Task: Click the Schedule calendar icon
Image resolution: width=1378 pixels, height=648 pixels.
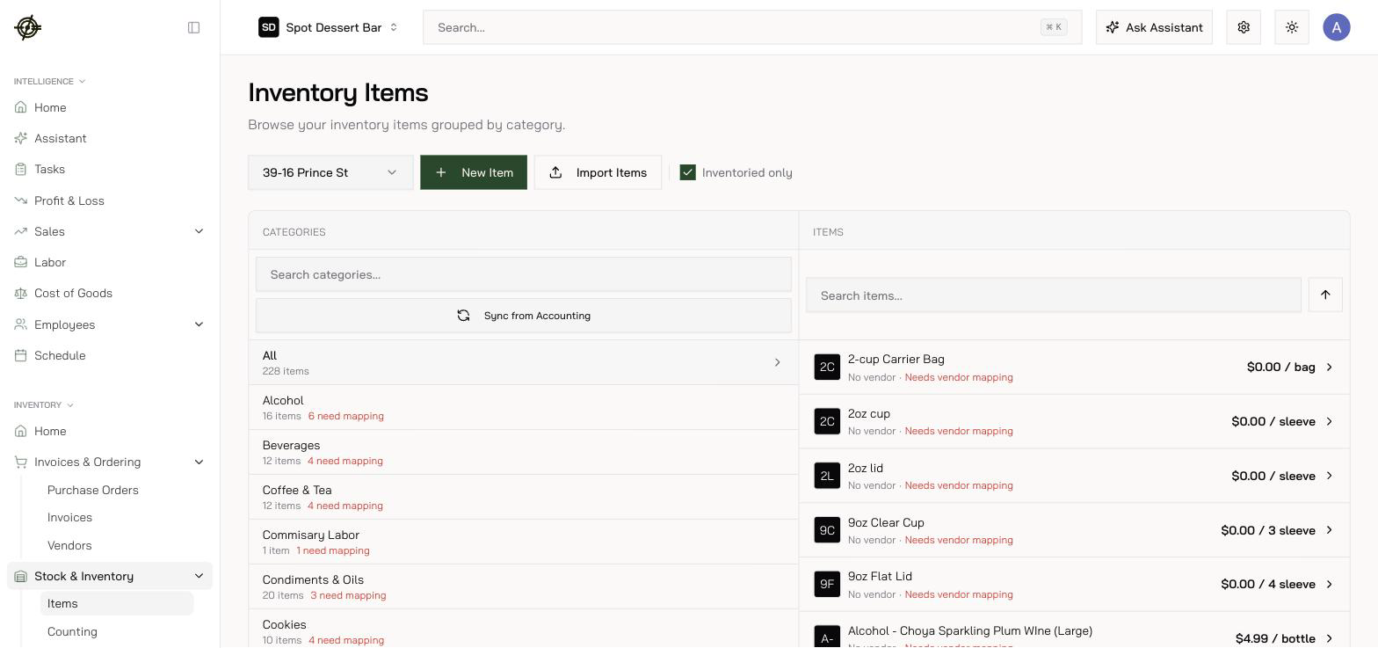Action: 21,355
